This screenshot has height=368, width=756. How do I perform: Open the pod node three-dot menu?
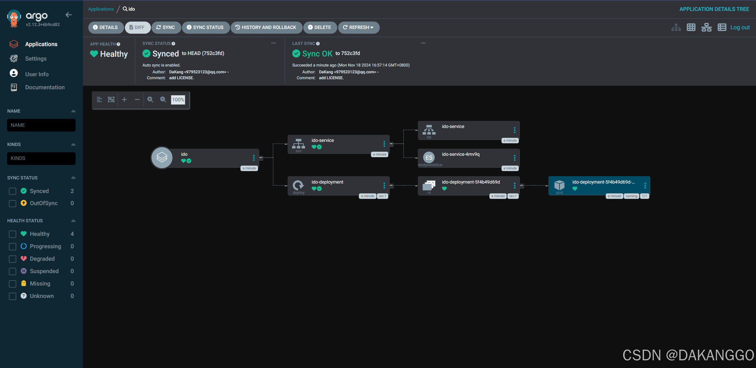[x=645, y=186]
